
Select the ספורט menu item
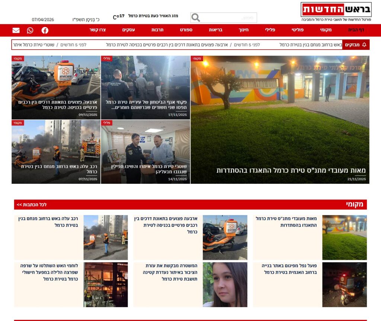point(186,30)
